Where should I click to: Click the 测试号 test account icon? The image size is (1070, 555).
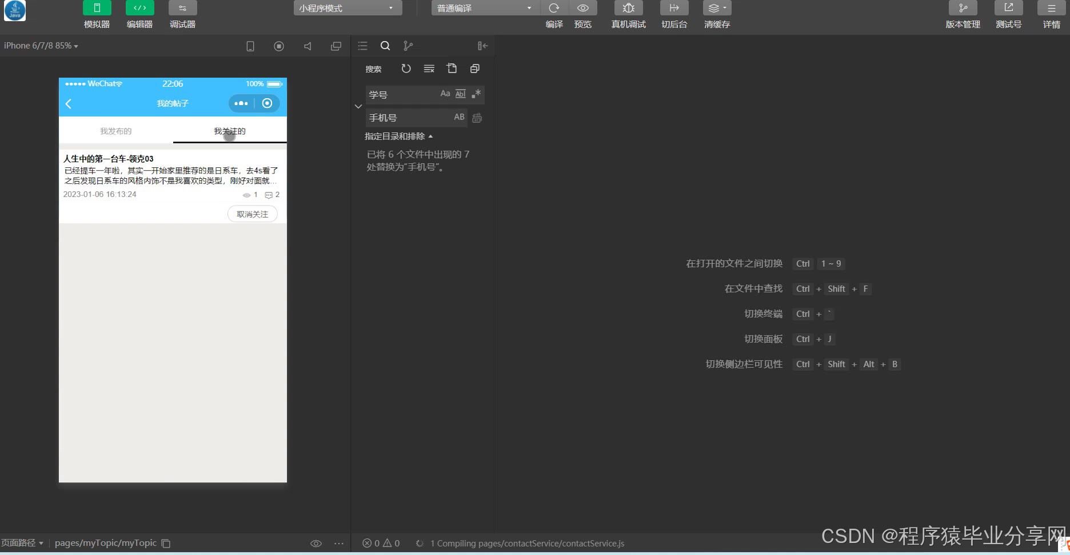[x=1008, y=8]
